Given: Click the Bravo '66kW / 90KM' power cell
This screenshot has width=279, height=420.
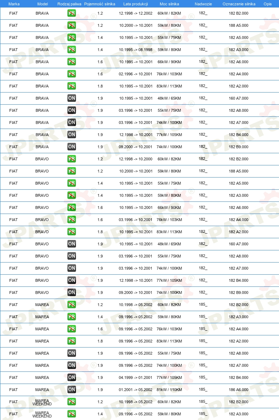Looking at the screenshot, I should 169,207.
